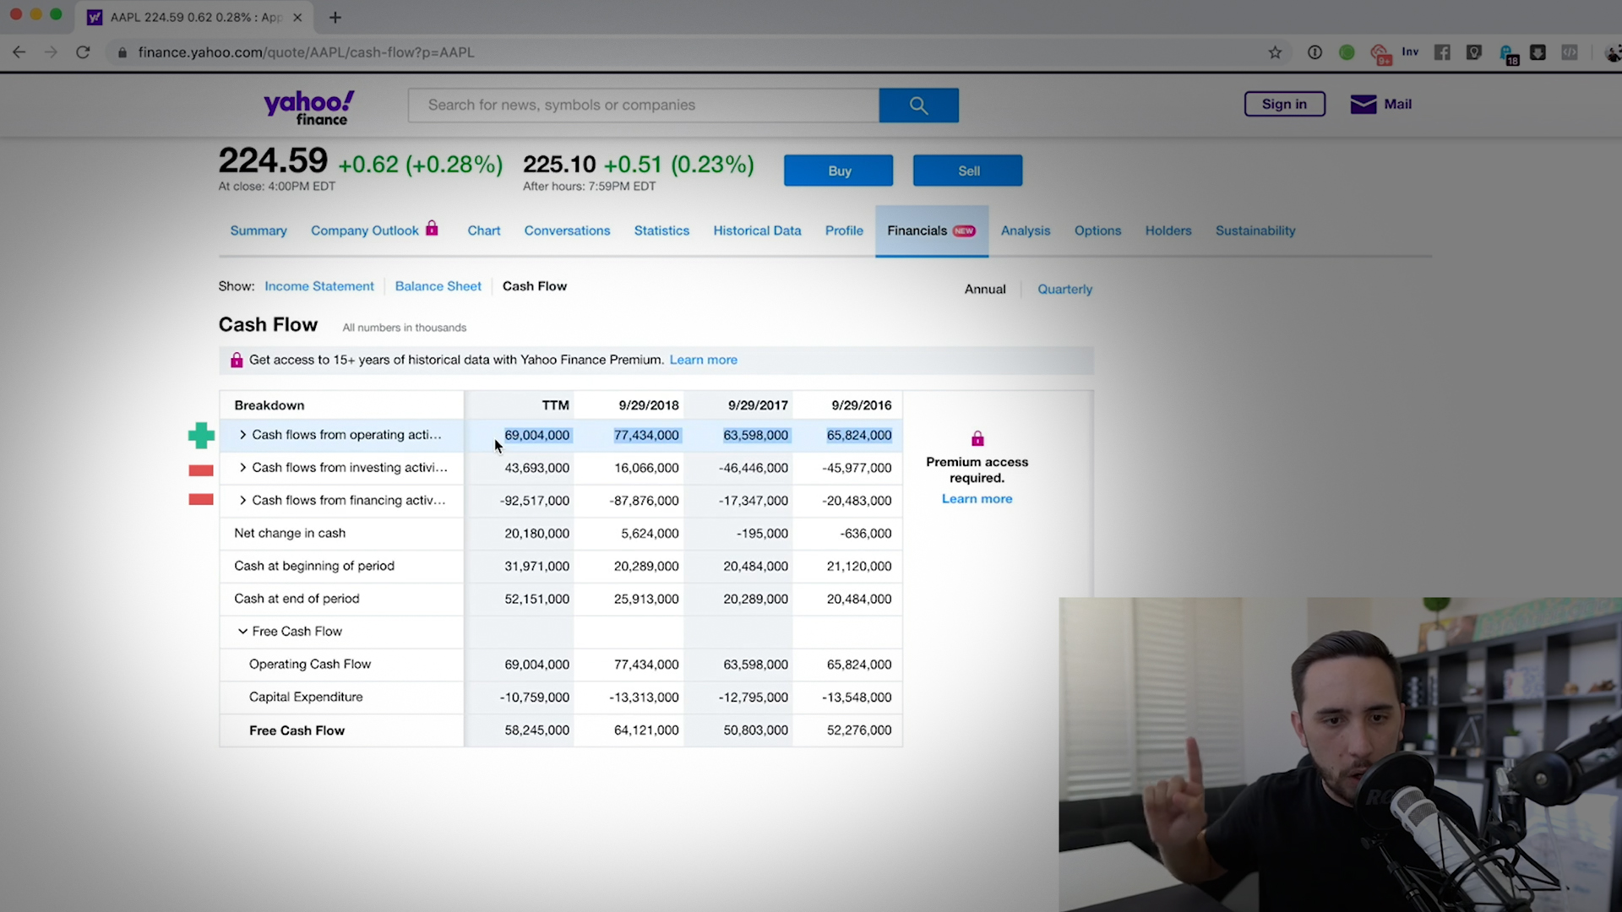The width and height of the screenshot is (1622, 912).
Task: Bookmark this page with the star icon
Action: [1275, 52]
